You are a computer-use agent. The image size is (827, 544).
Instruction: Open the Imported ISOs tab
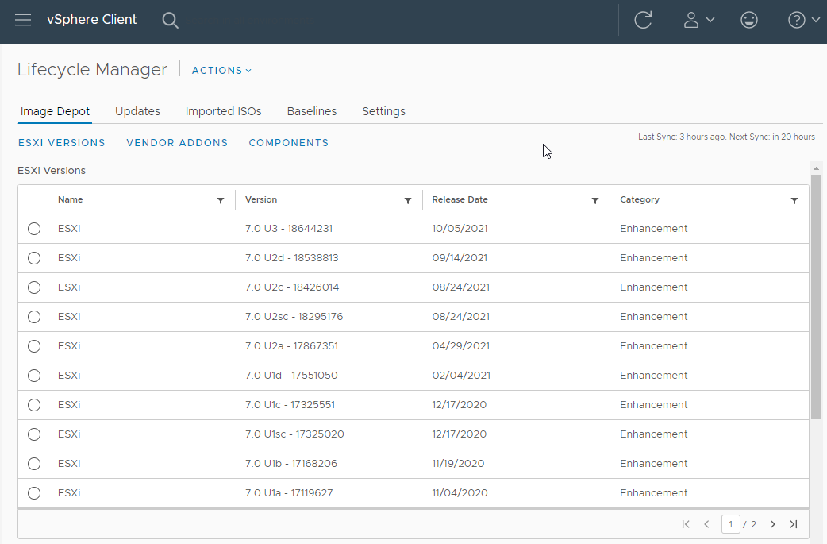(x=223, y=111)
